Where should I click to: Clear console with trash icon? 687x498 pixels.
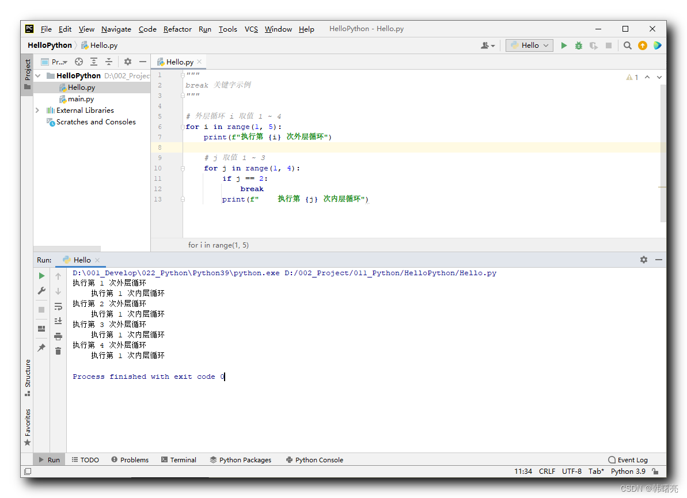click(x=58, y=351)
